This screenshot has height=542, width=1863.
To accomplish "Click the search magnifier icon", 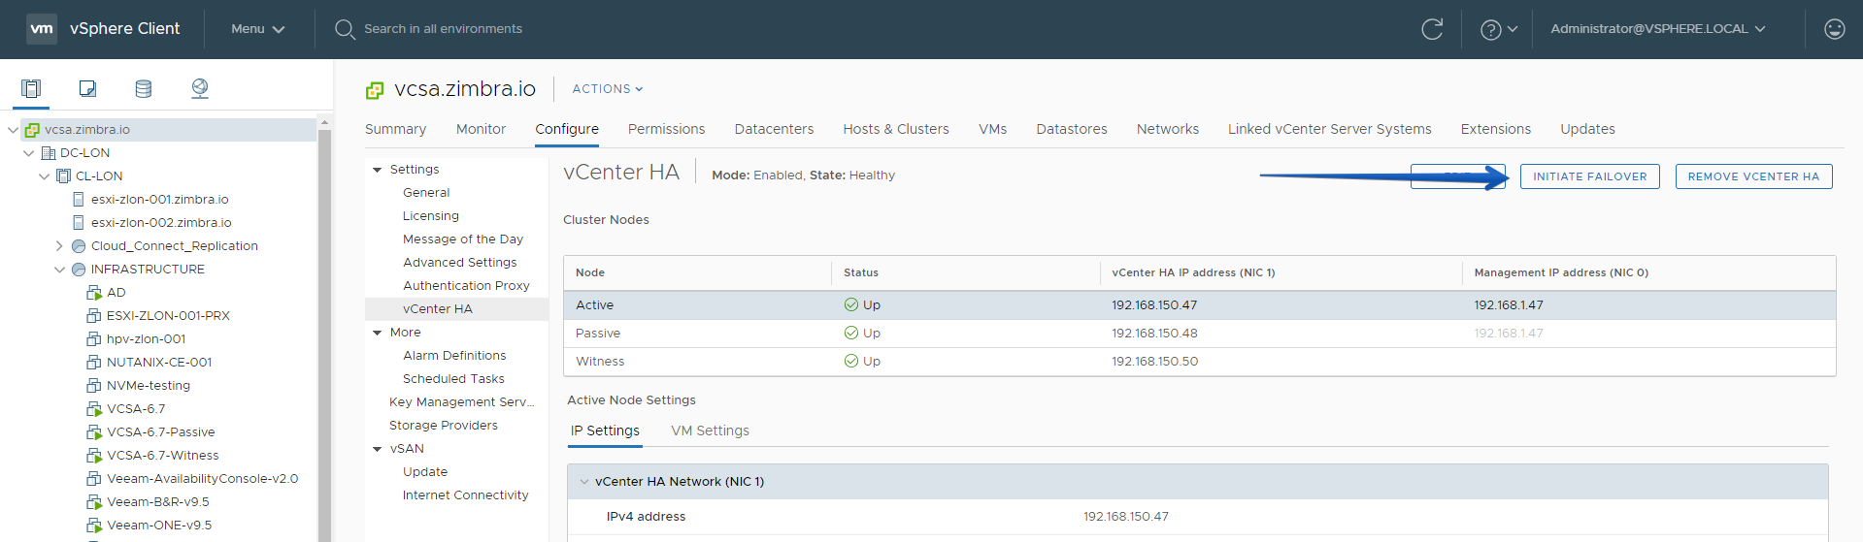I will click(x=345, y=29).
